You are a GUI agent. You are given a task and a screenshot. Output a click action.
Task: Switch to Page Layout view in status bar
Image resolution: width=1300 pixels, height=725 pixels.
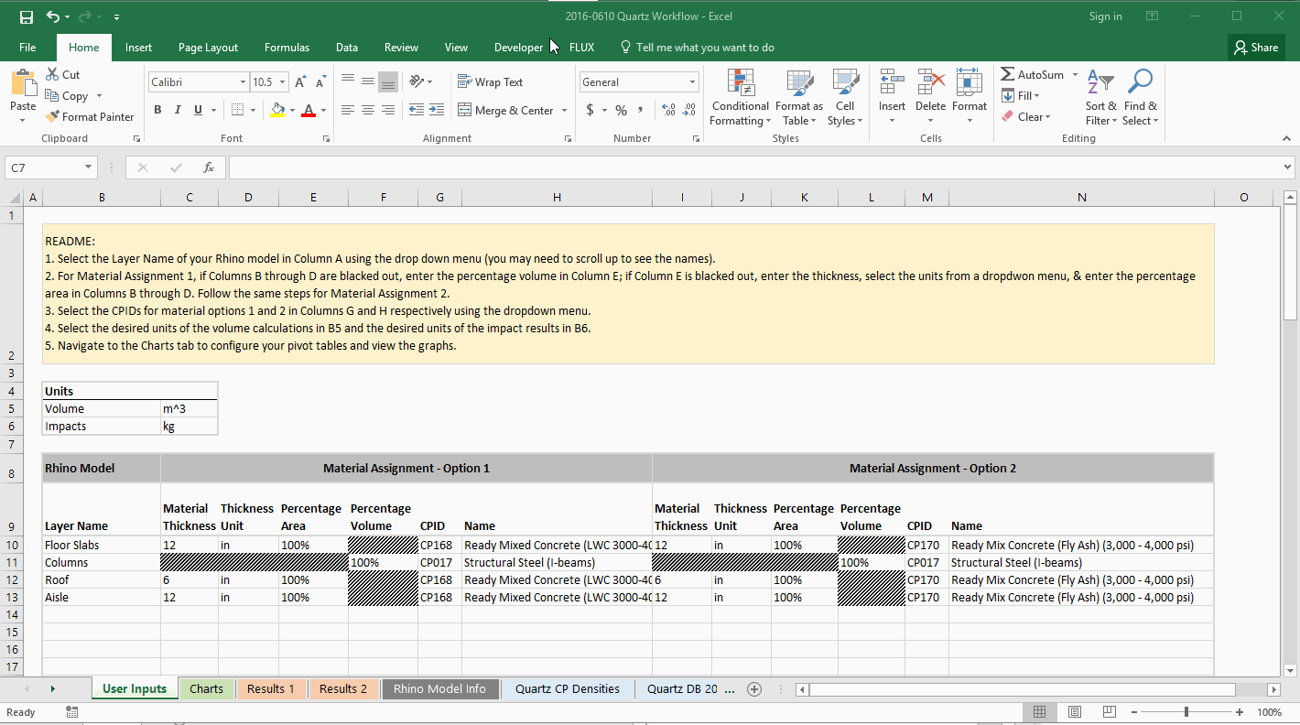[1075, 712]
